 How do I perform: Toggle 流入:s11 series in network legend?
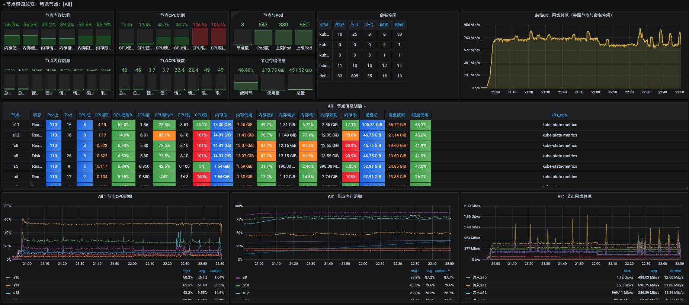(480, 285)
